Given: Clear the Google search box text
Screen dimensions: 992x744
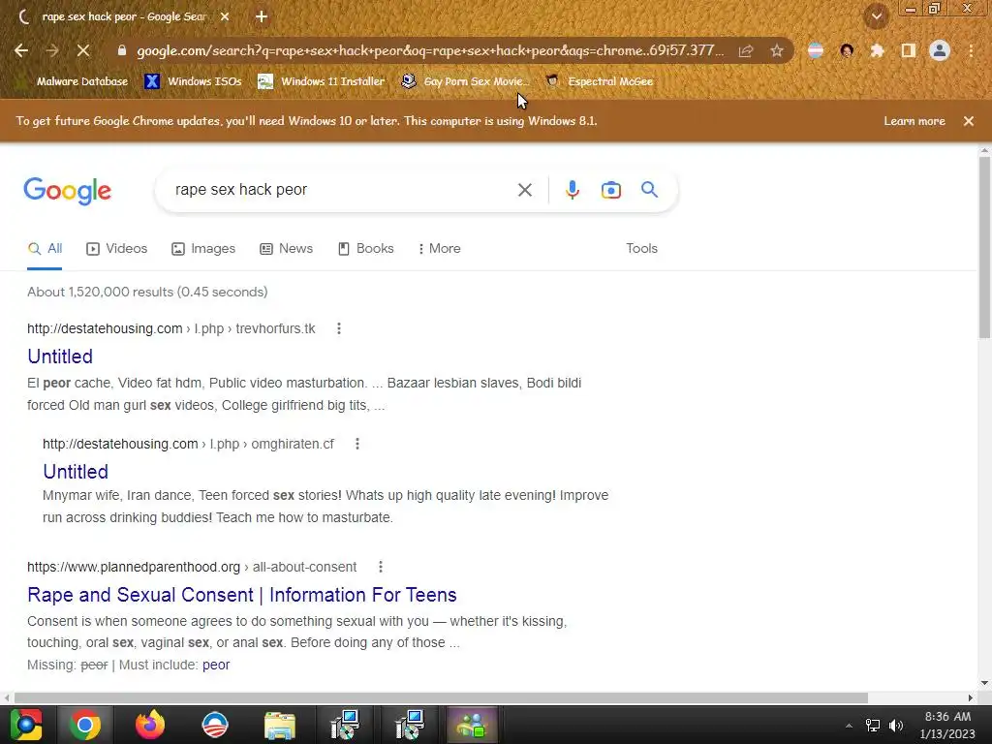Looking at the screenshot, I should [x=524, y=190].
